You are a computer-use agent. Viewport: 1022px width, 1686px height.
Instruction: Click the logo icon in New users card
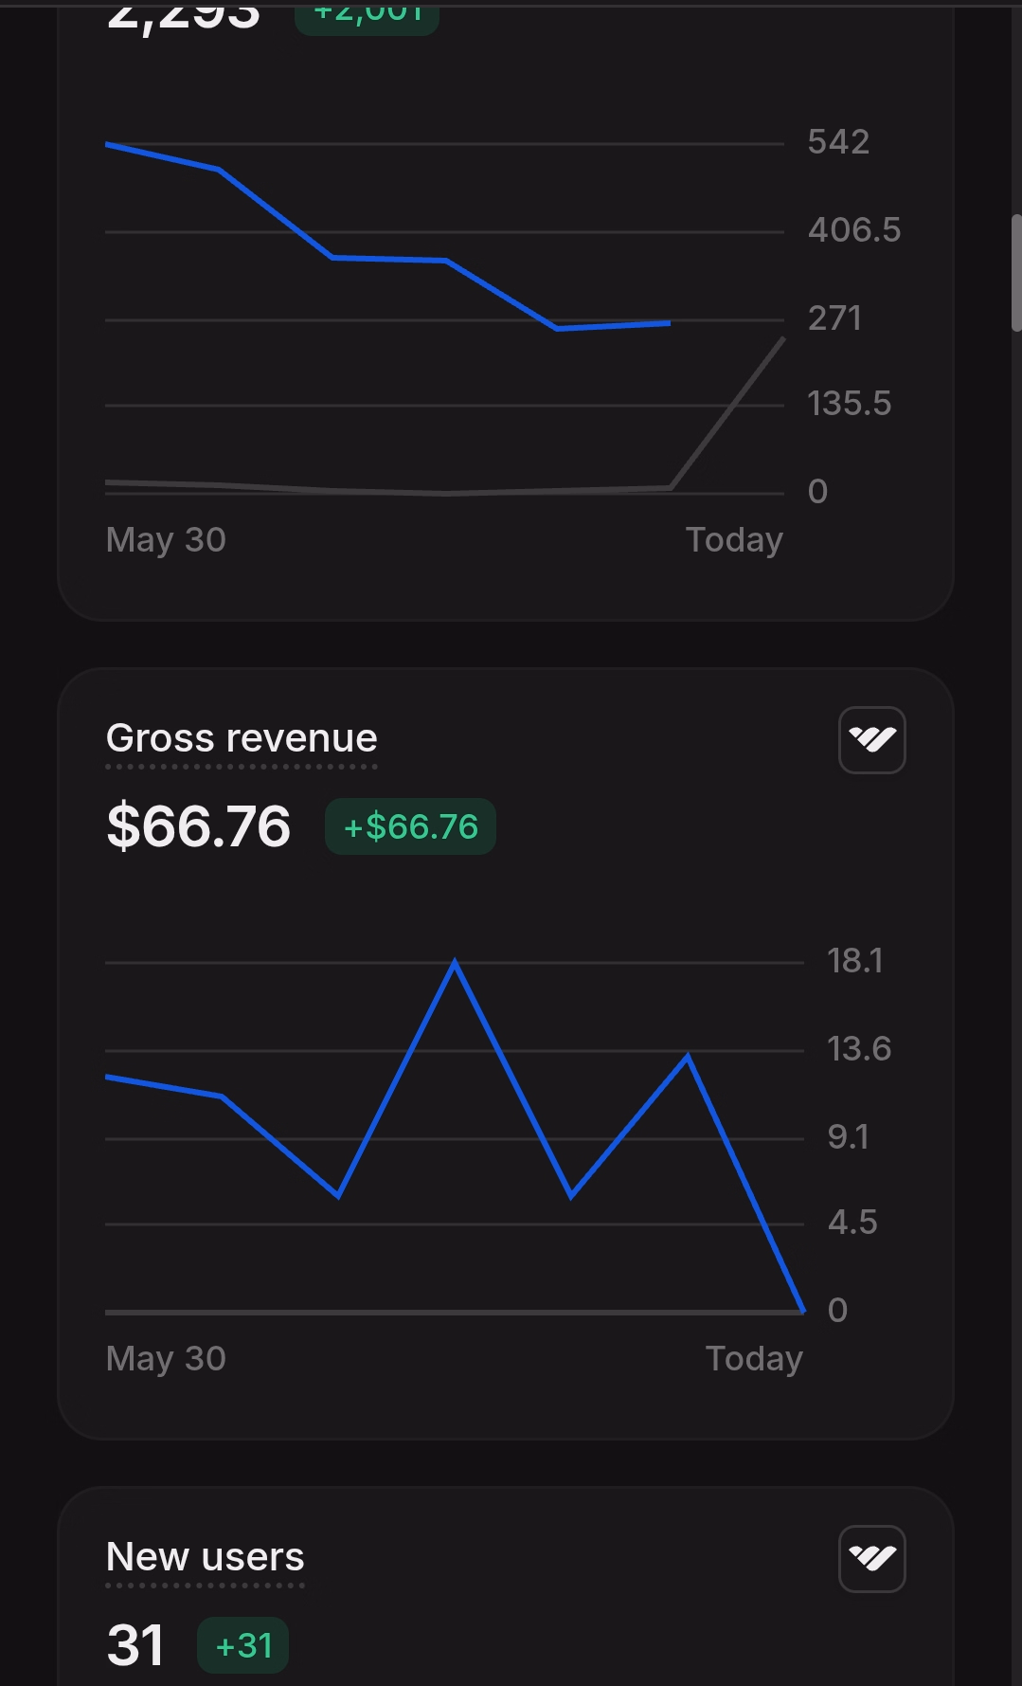coord(872,1559)
